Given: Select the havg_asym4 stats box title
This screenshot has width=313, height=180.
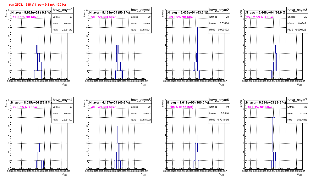Looking at the screenshot, I should (63, 100).
